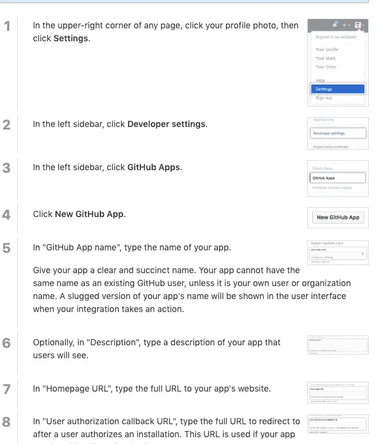Click Developer settings in step 2 thumbnail
This screenshot has height=444, width=378.
338,133
